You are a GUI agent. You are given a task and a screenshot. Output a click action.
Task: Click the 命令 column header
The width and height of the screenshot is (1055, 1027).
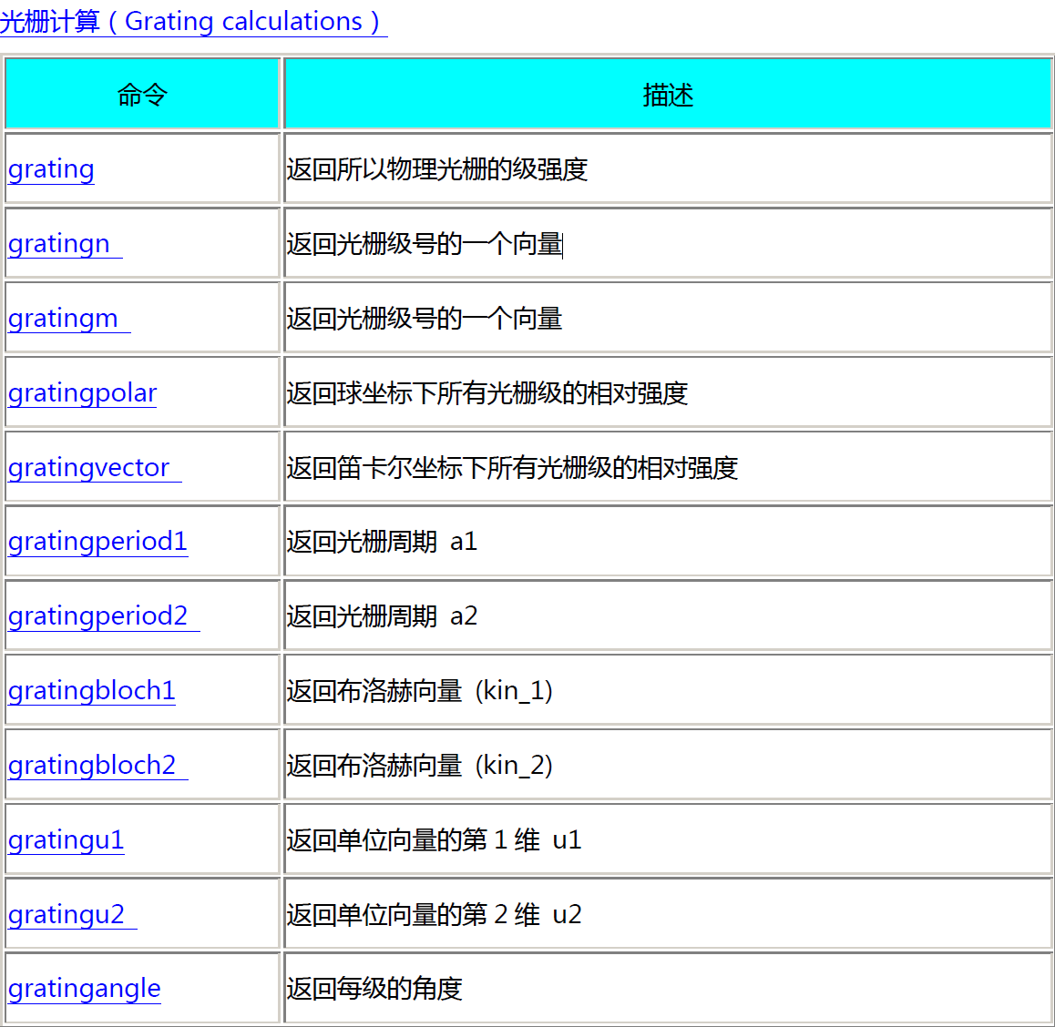point(142,94)
